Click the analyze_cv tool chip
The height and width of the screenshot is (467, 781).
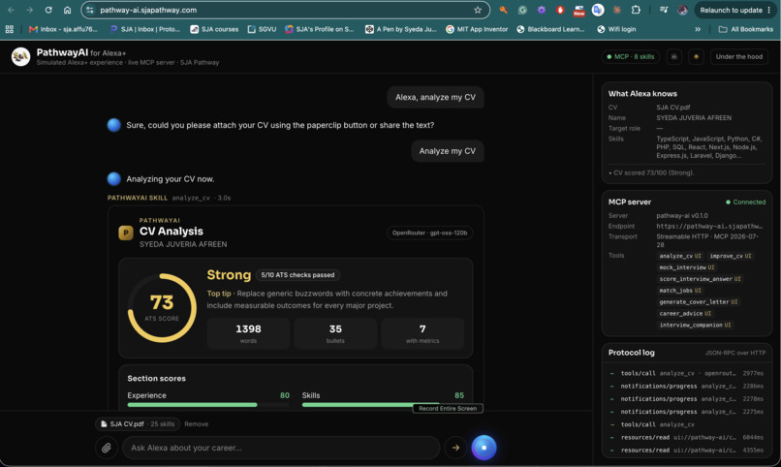coord(680,256)
